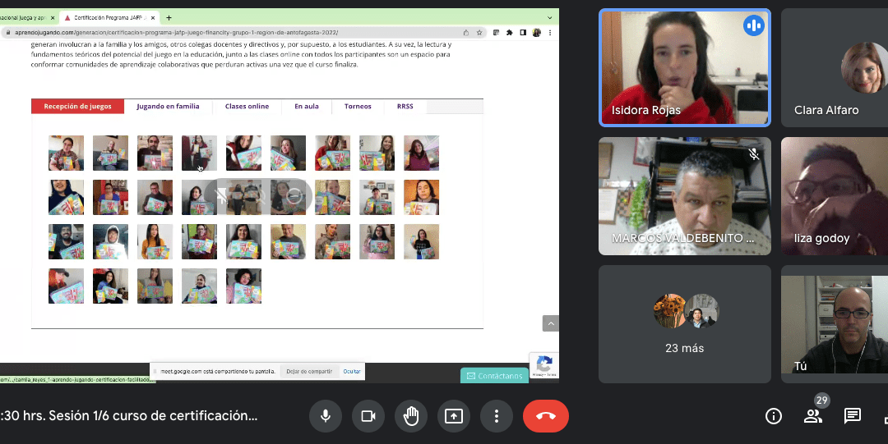Open the gallery photo with orange background
The width and height of the screenshot is (888, 444).
pyautogui.click(x=421, y=198)
